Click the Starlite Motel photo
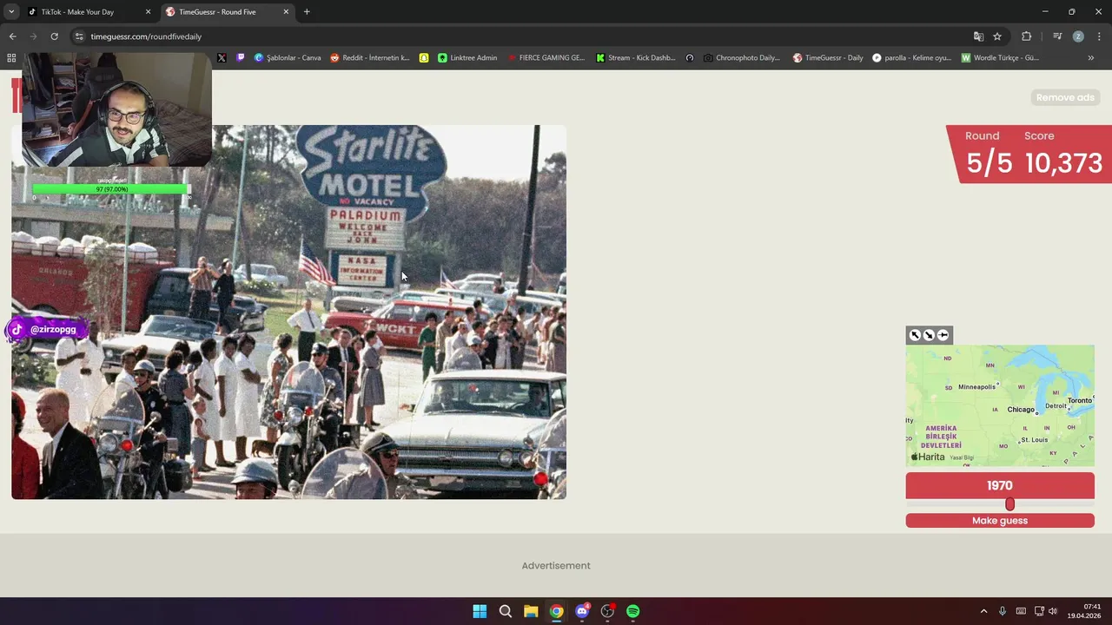Image resolution: width=1112 pixels, height=625 pixels. click(288, 312)
